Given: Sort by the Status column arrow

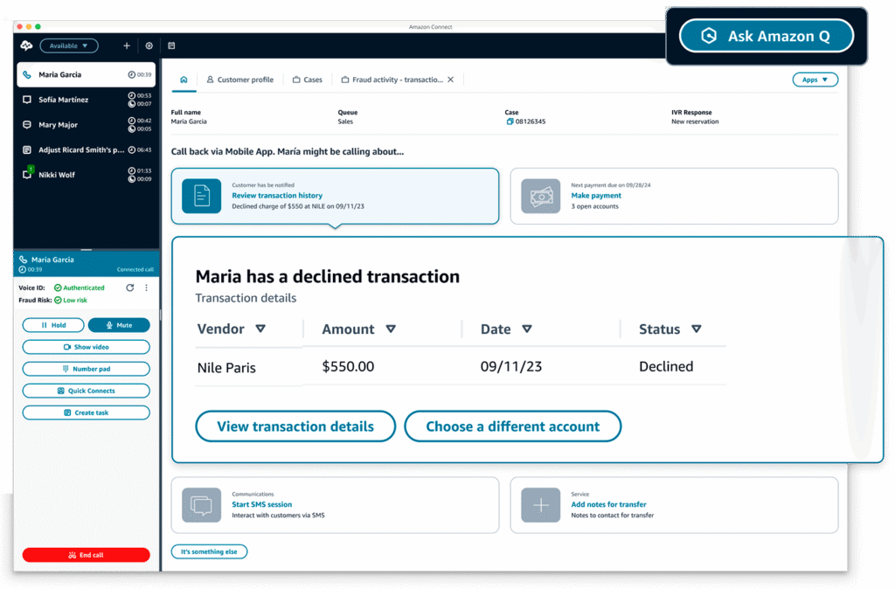Looking at the screenshot, I should click(697, 329).
